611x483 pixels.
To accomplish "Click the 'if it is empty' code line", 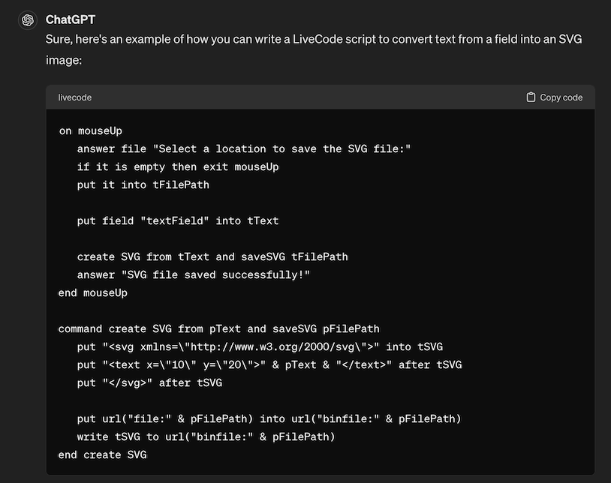I will (x=177, y=166).
